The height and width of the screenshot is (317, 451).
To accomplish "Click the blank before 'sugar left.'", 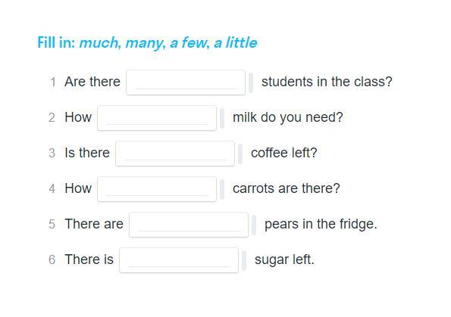I will pyautogui.click(x=179, y=260).
